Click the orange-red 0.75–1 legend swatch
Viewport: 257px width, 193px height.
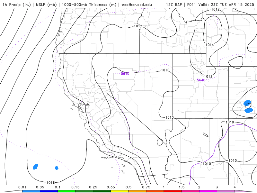[155, 191]
